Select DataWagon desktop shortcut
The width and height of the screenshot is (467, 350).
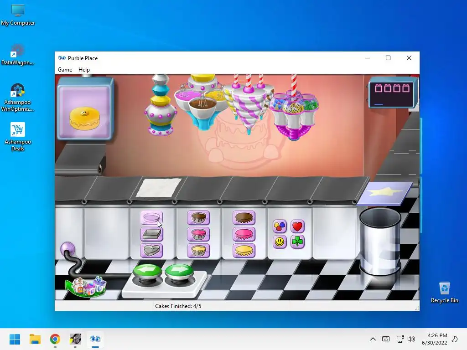[x=18, y=55]
